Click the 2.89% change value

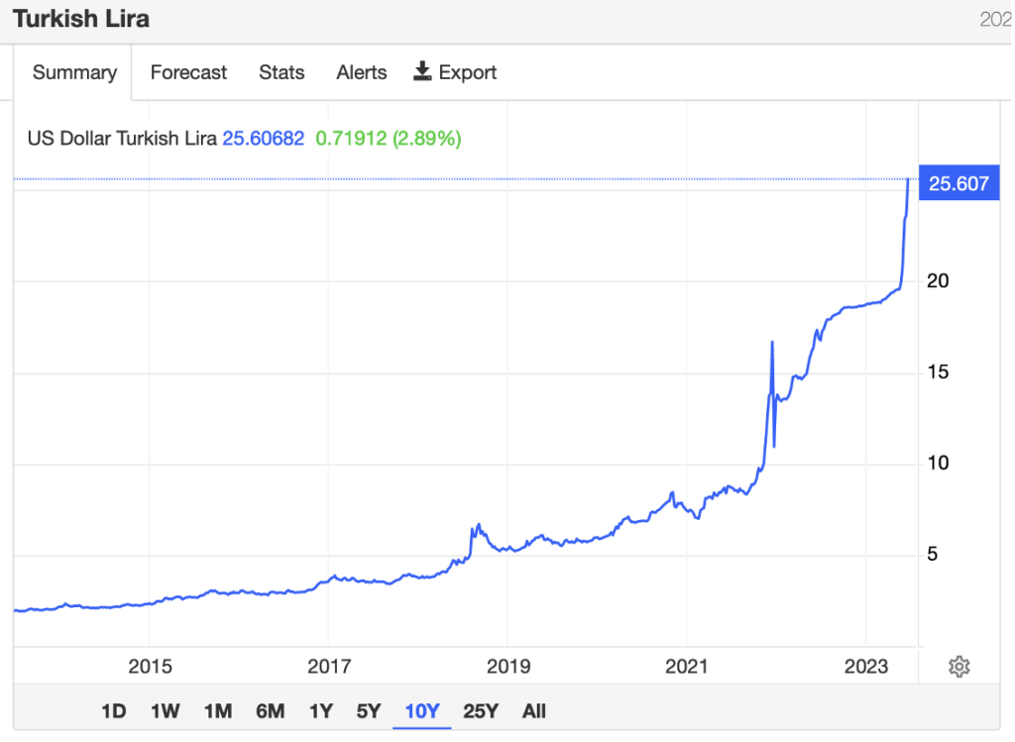427,139
